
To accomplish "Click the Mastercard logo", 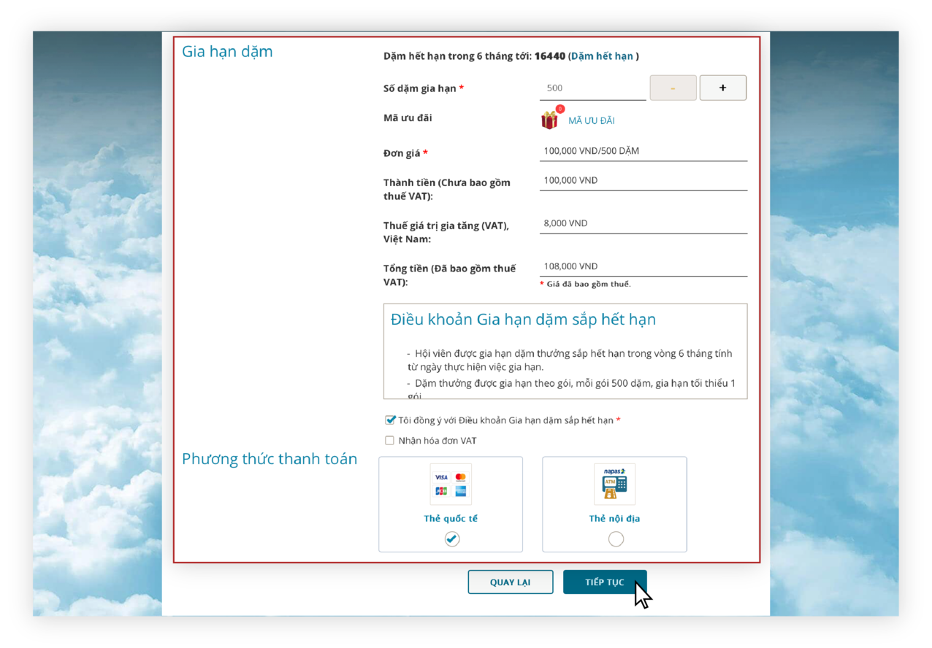I will click(461, 477).
